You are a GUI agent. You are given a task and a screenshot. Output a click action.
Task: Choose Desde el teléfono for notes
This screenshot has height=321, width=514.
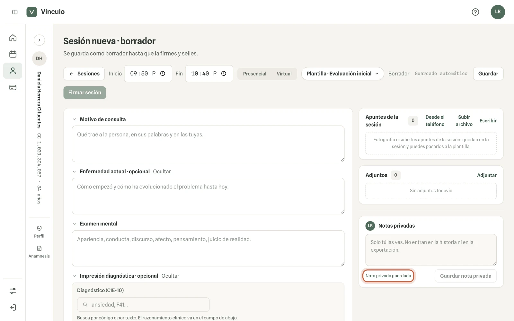coord(435,121)
